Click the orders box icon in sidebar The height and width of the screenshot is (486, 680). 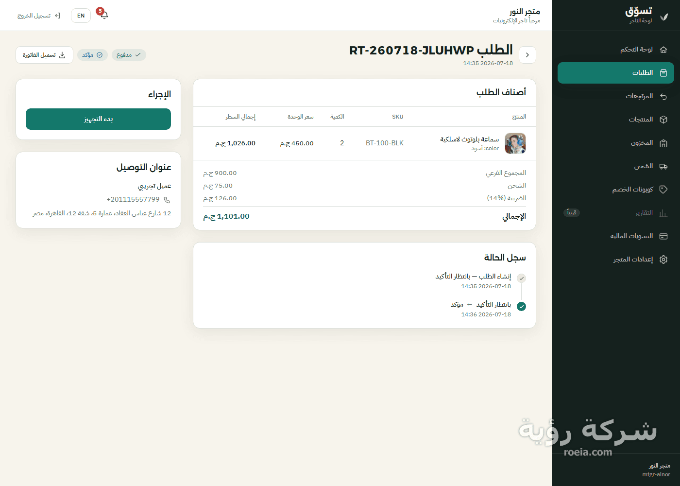coord(663,73)
